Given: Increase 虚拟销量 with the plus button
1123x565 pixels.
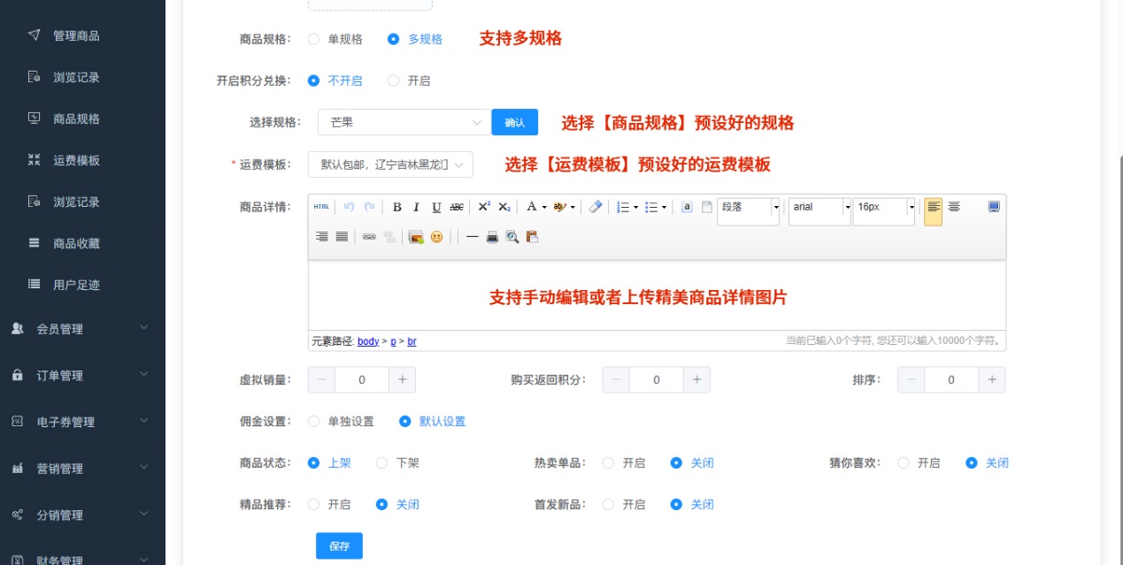Looking at the screenshot, I should coord(402,379).
